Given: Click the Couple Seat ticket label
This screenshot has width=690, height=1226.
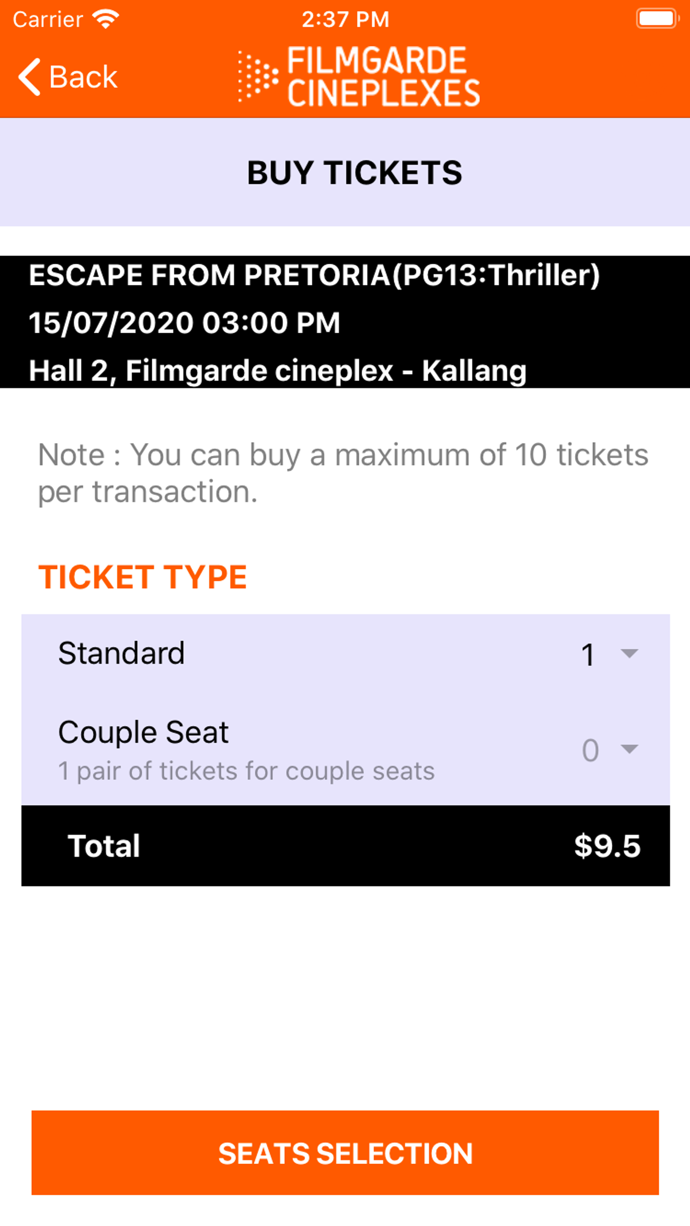Looking at the screenshot, I should pos(143,732).
